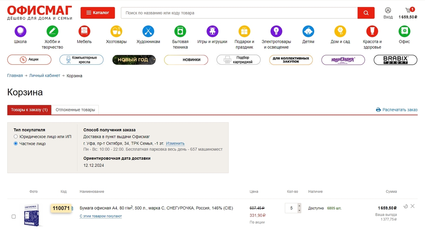Switch to Отложенные товары tab
The width and height of the screenshot is (425, 234).
[x=75, y=110]
